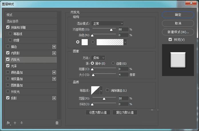Click the 杂色 input field
This screenshot has height=131, width=199.
coord(123,35)
